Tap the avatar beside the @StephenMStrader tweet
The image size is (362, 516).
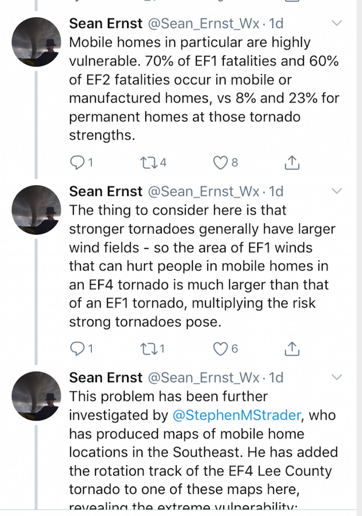click(36, 396)
